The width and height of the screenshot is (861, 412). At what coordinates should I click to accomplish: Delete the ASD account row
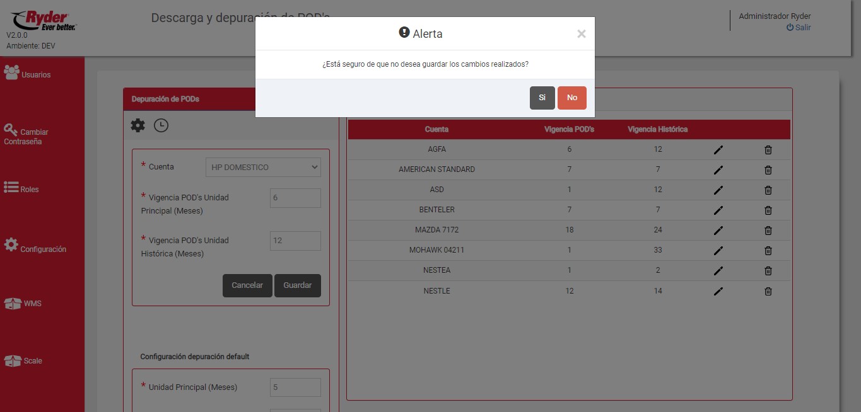tap(768, 190)
